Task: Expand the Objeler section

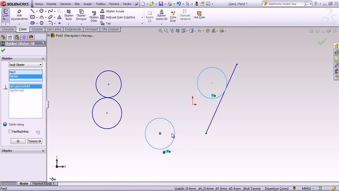Action: pos(43,151)
